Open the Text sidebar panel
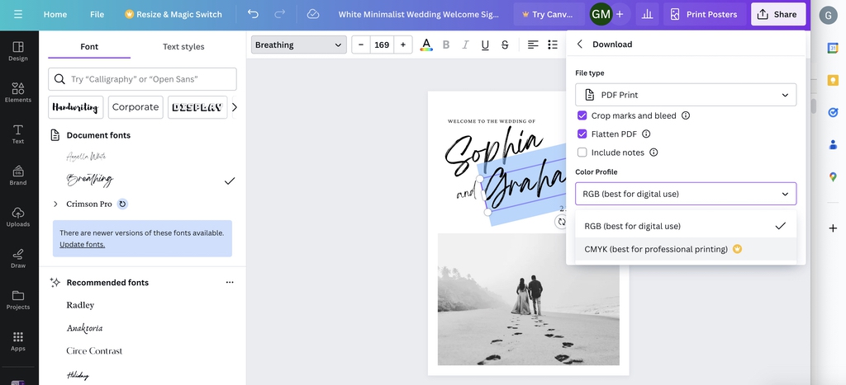This screenshot has height=385, width=846. [x=18, y=134]
